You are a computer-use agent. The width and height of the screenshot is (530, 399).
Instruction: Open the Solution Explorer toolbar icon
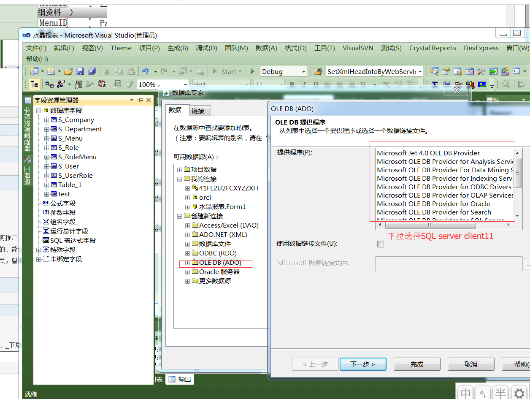434,71
